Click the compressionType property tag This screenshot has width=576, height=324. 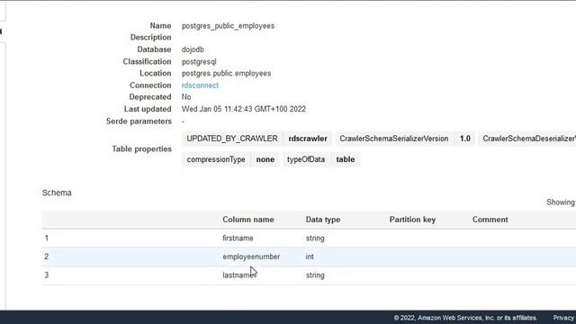tap(216, 159)
